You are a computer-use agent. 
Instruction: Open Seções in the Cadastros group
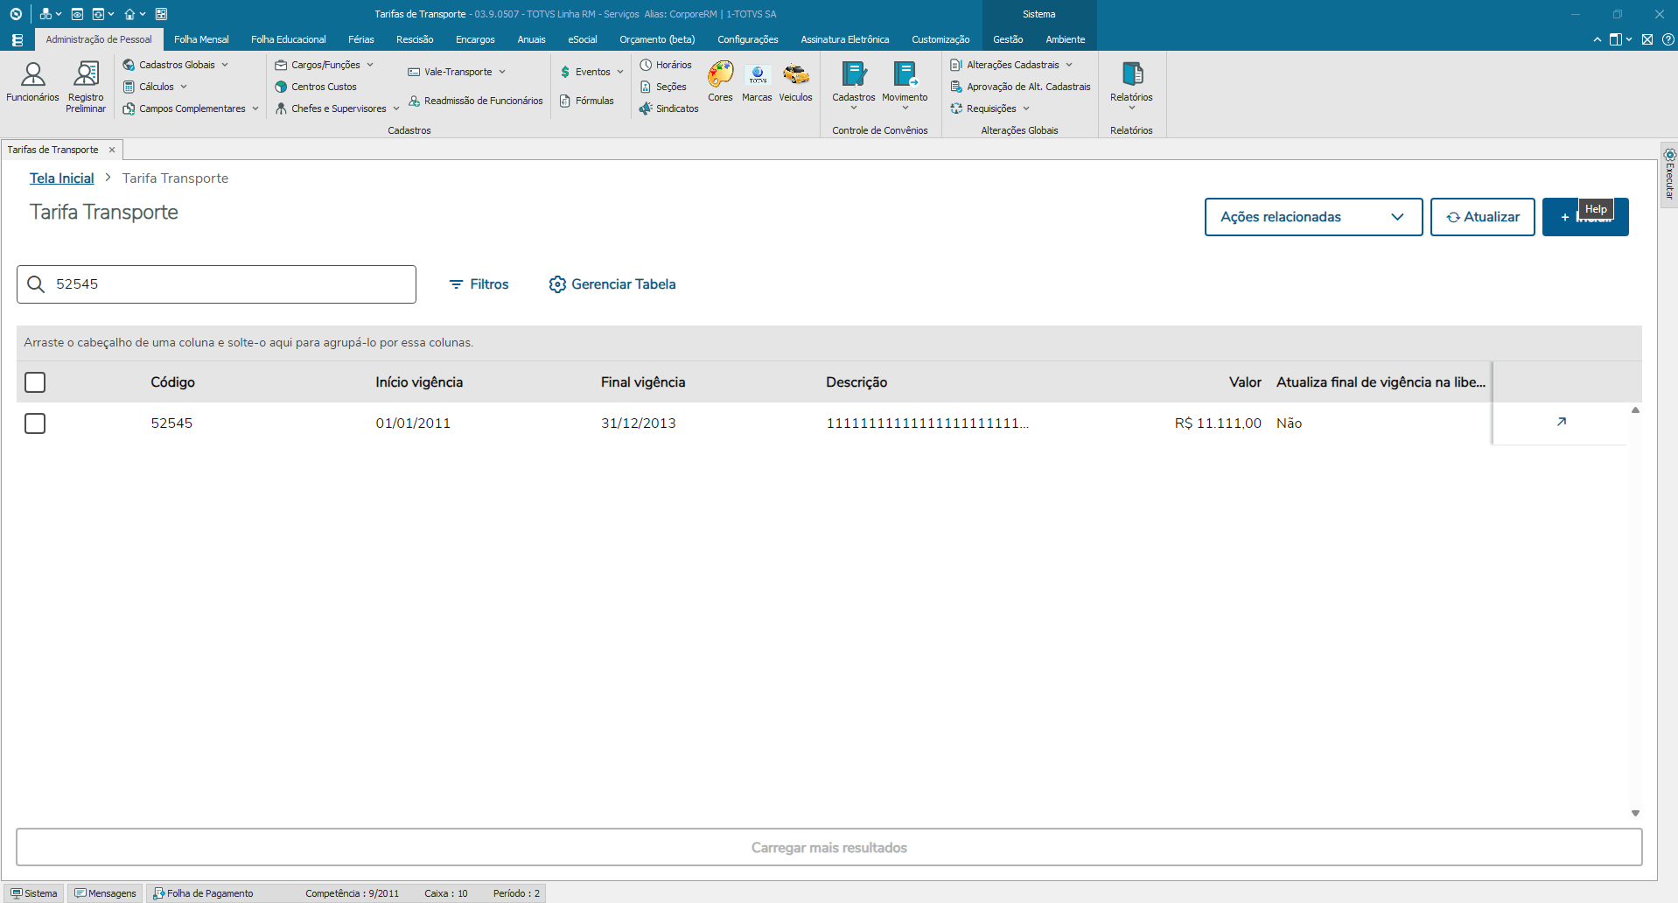[663, 87]
